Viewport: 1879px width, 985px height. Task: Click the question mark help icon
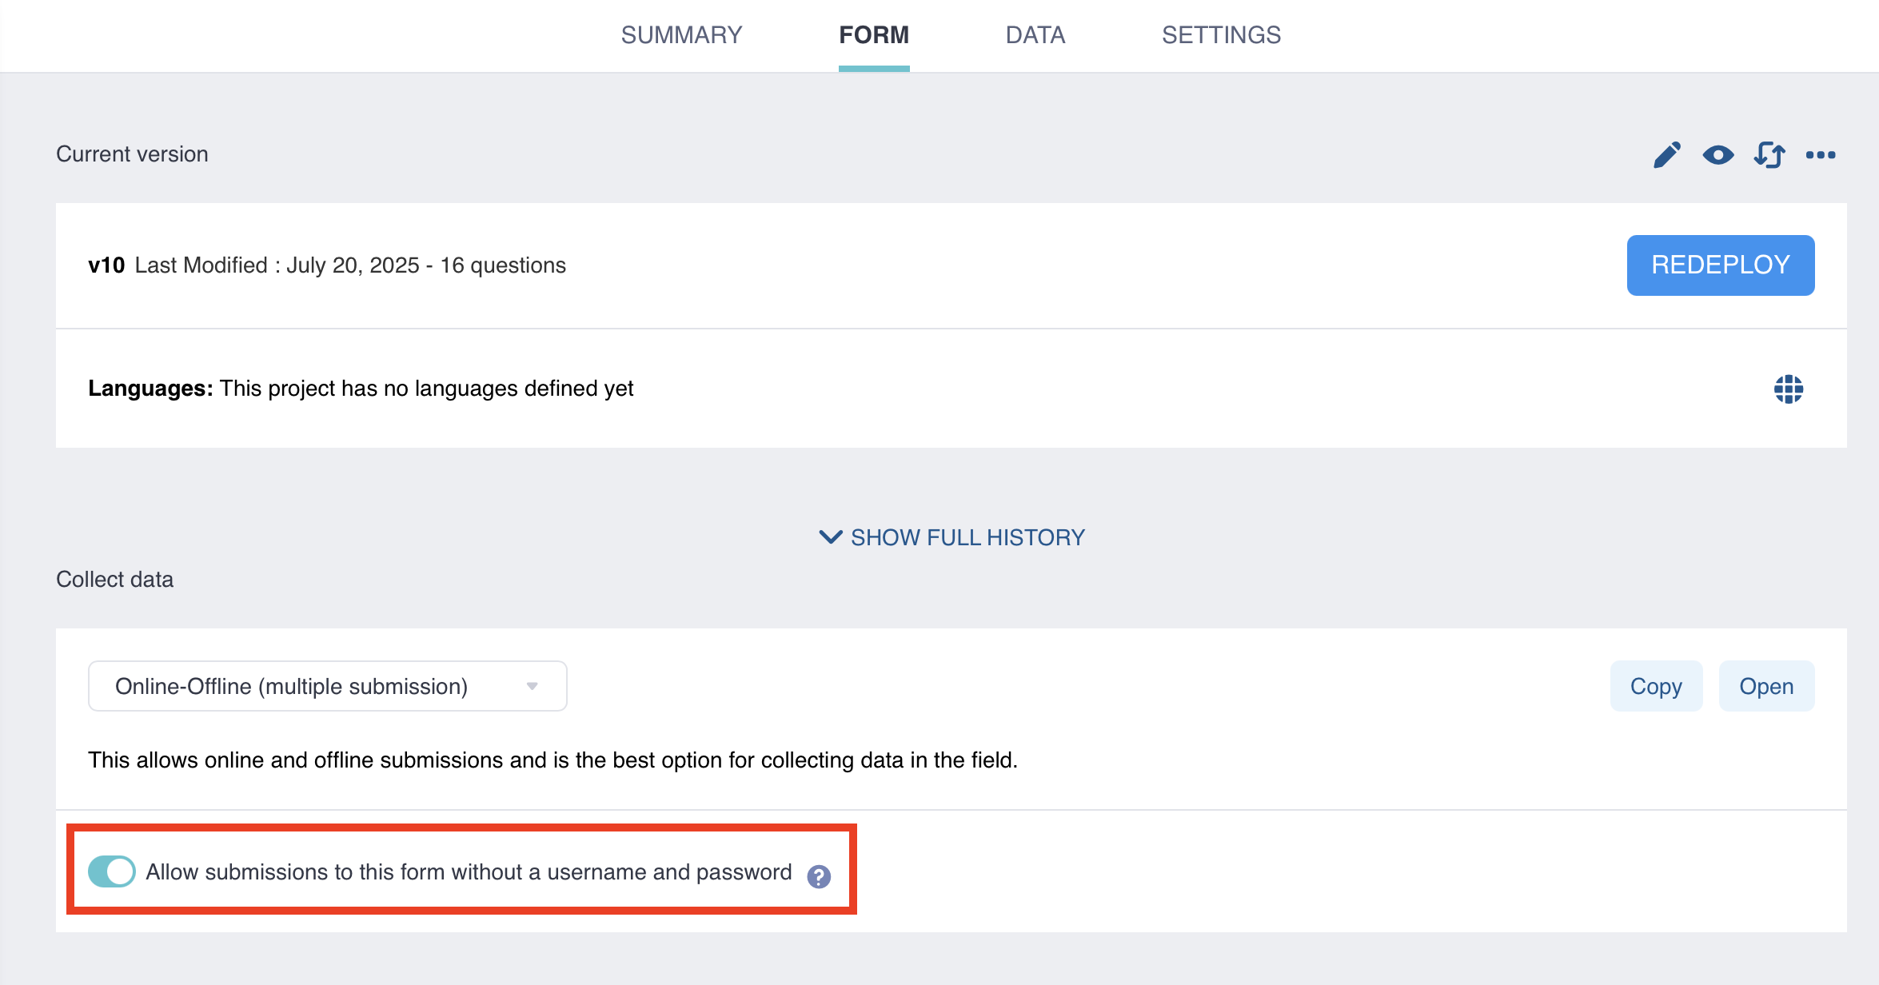click(x=819, y=877)
